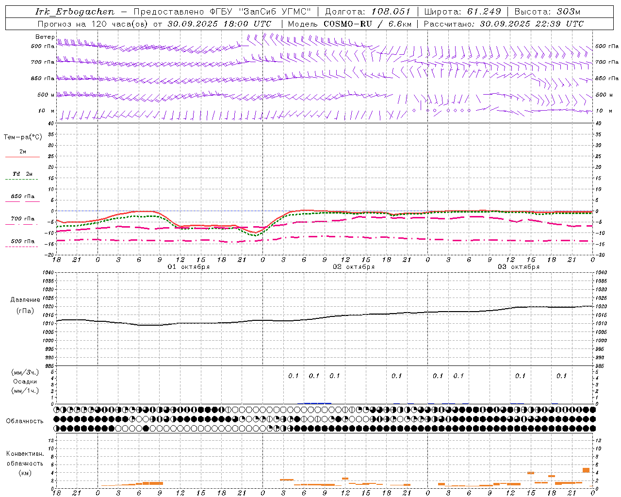
Task: Click the 01 октября date label
Action: (189, 267)
